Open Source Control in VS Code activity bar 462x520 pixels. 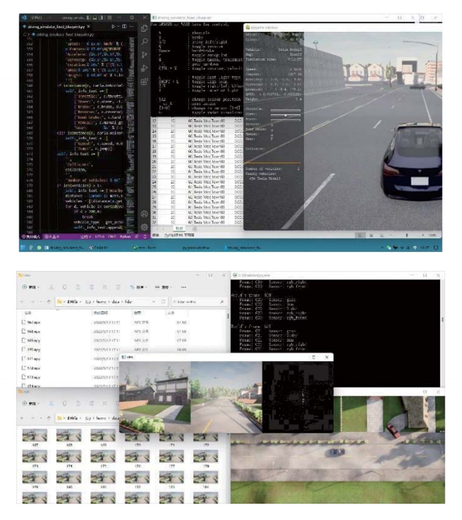145,56
